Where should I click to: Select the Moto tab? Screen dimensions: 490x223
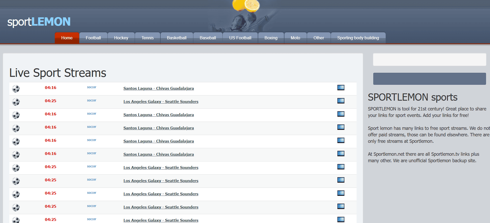tap(295, 38)
